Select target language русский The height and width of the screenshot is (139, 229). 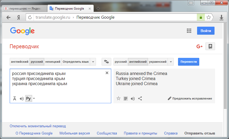pyautogui.click(x=121, y=62)
